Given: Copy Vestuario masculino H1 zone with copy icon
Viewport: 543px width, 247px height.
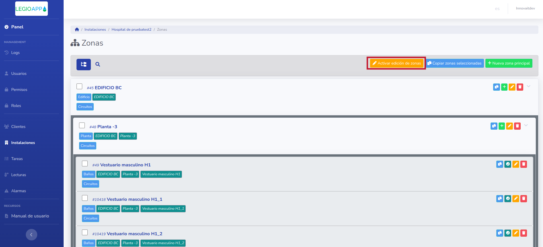Looking at the screenshot, I should point(499,164).
